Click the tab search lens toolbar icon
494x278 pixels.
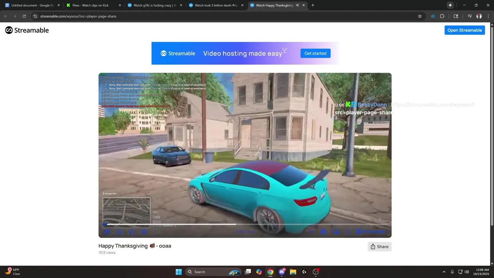[456, 16]
